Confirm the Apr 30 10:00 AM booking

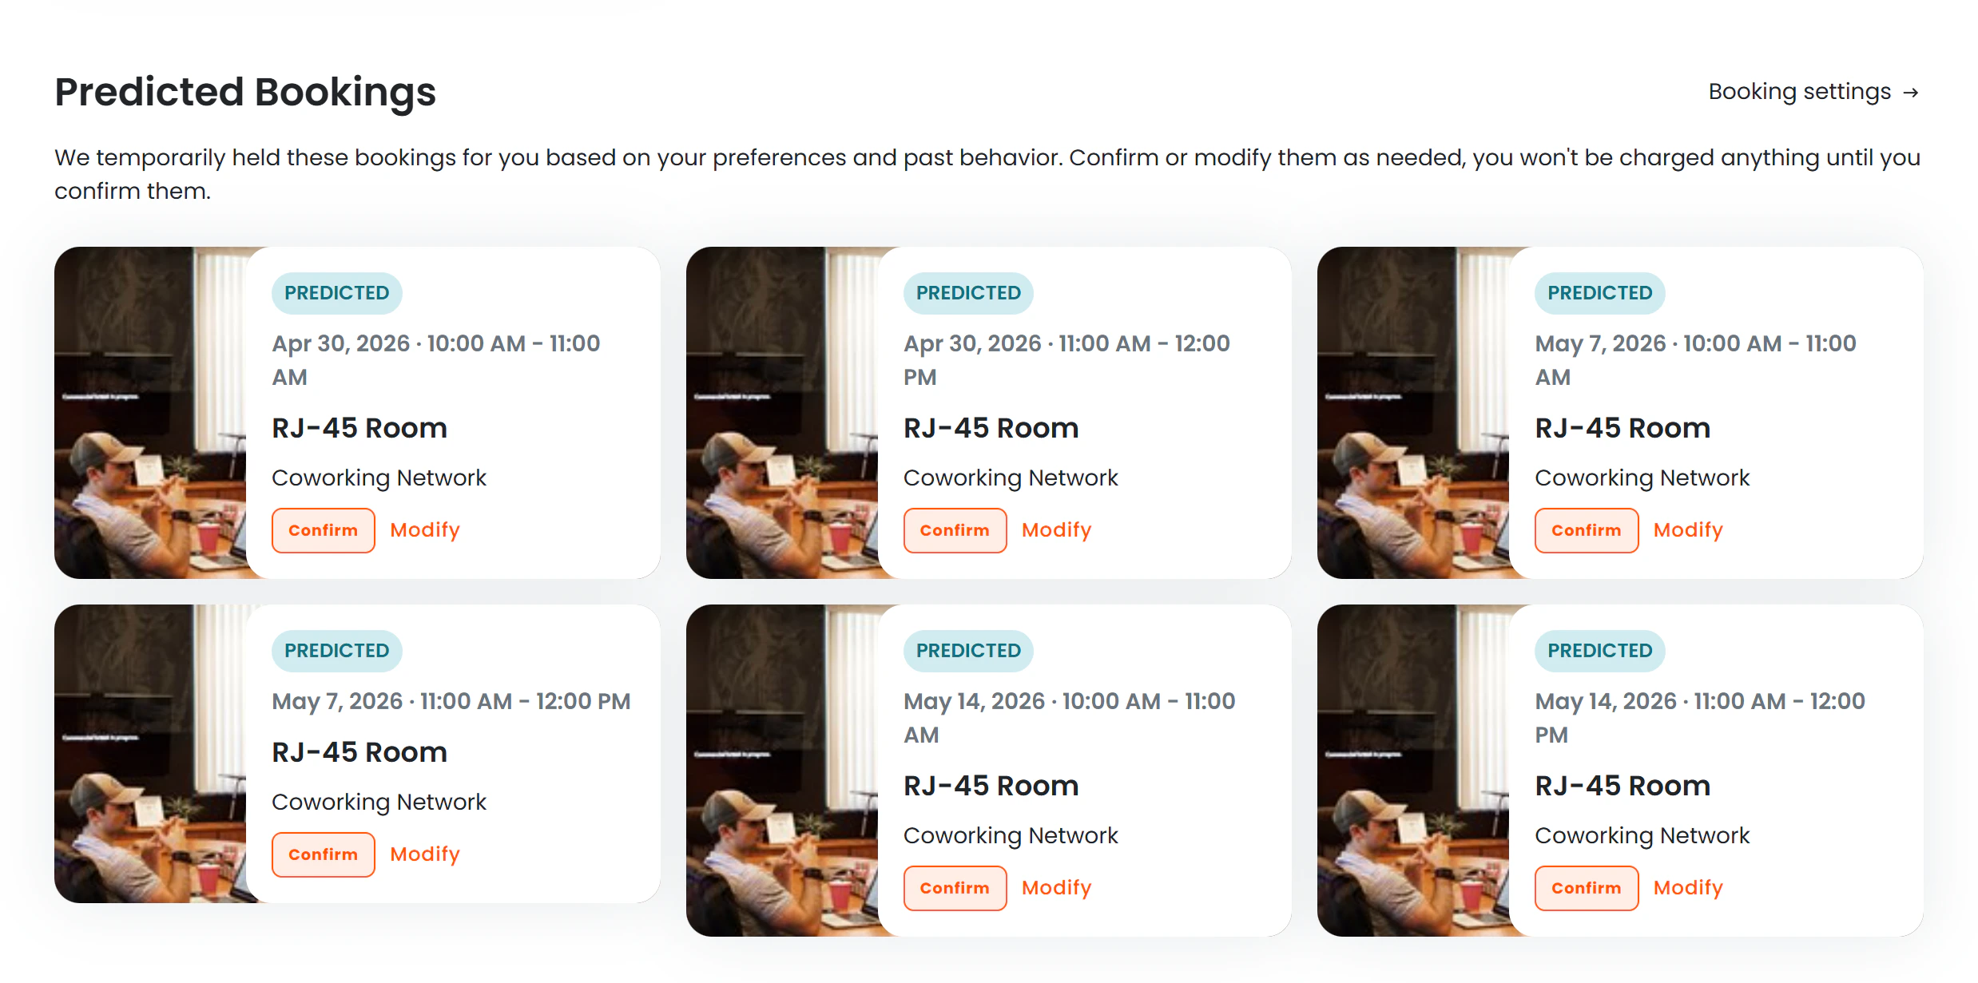coord(323,529)
